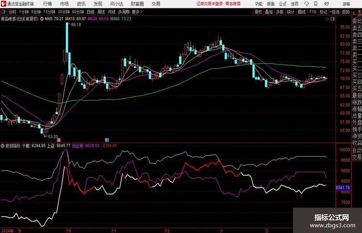Select the 日线 daily period
The width and height of the screenshot is (362, 233).
point(90,12)
